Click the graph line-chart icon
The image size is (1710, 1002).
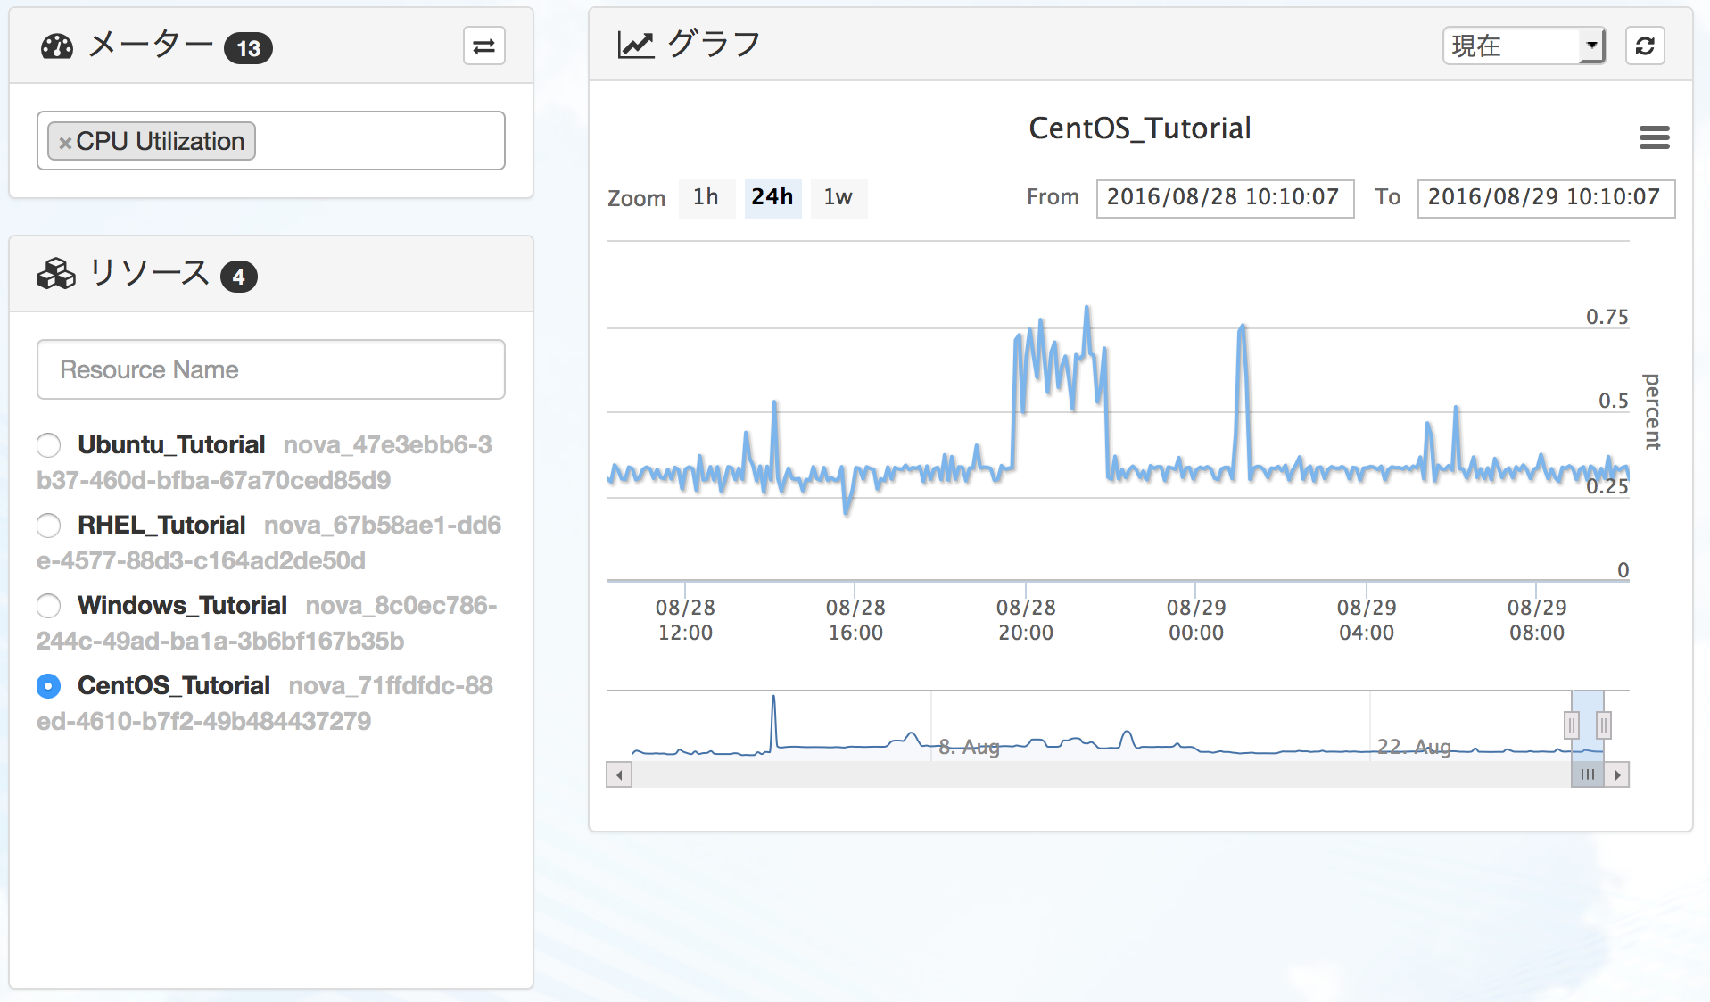pos(636,44)
